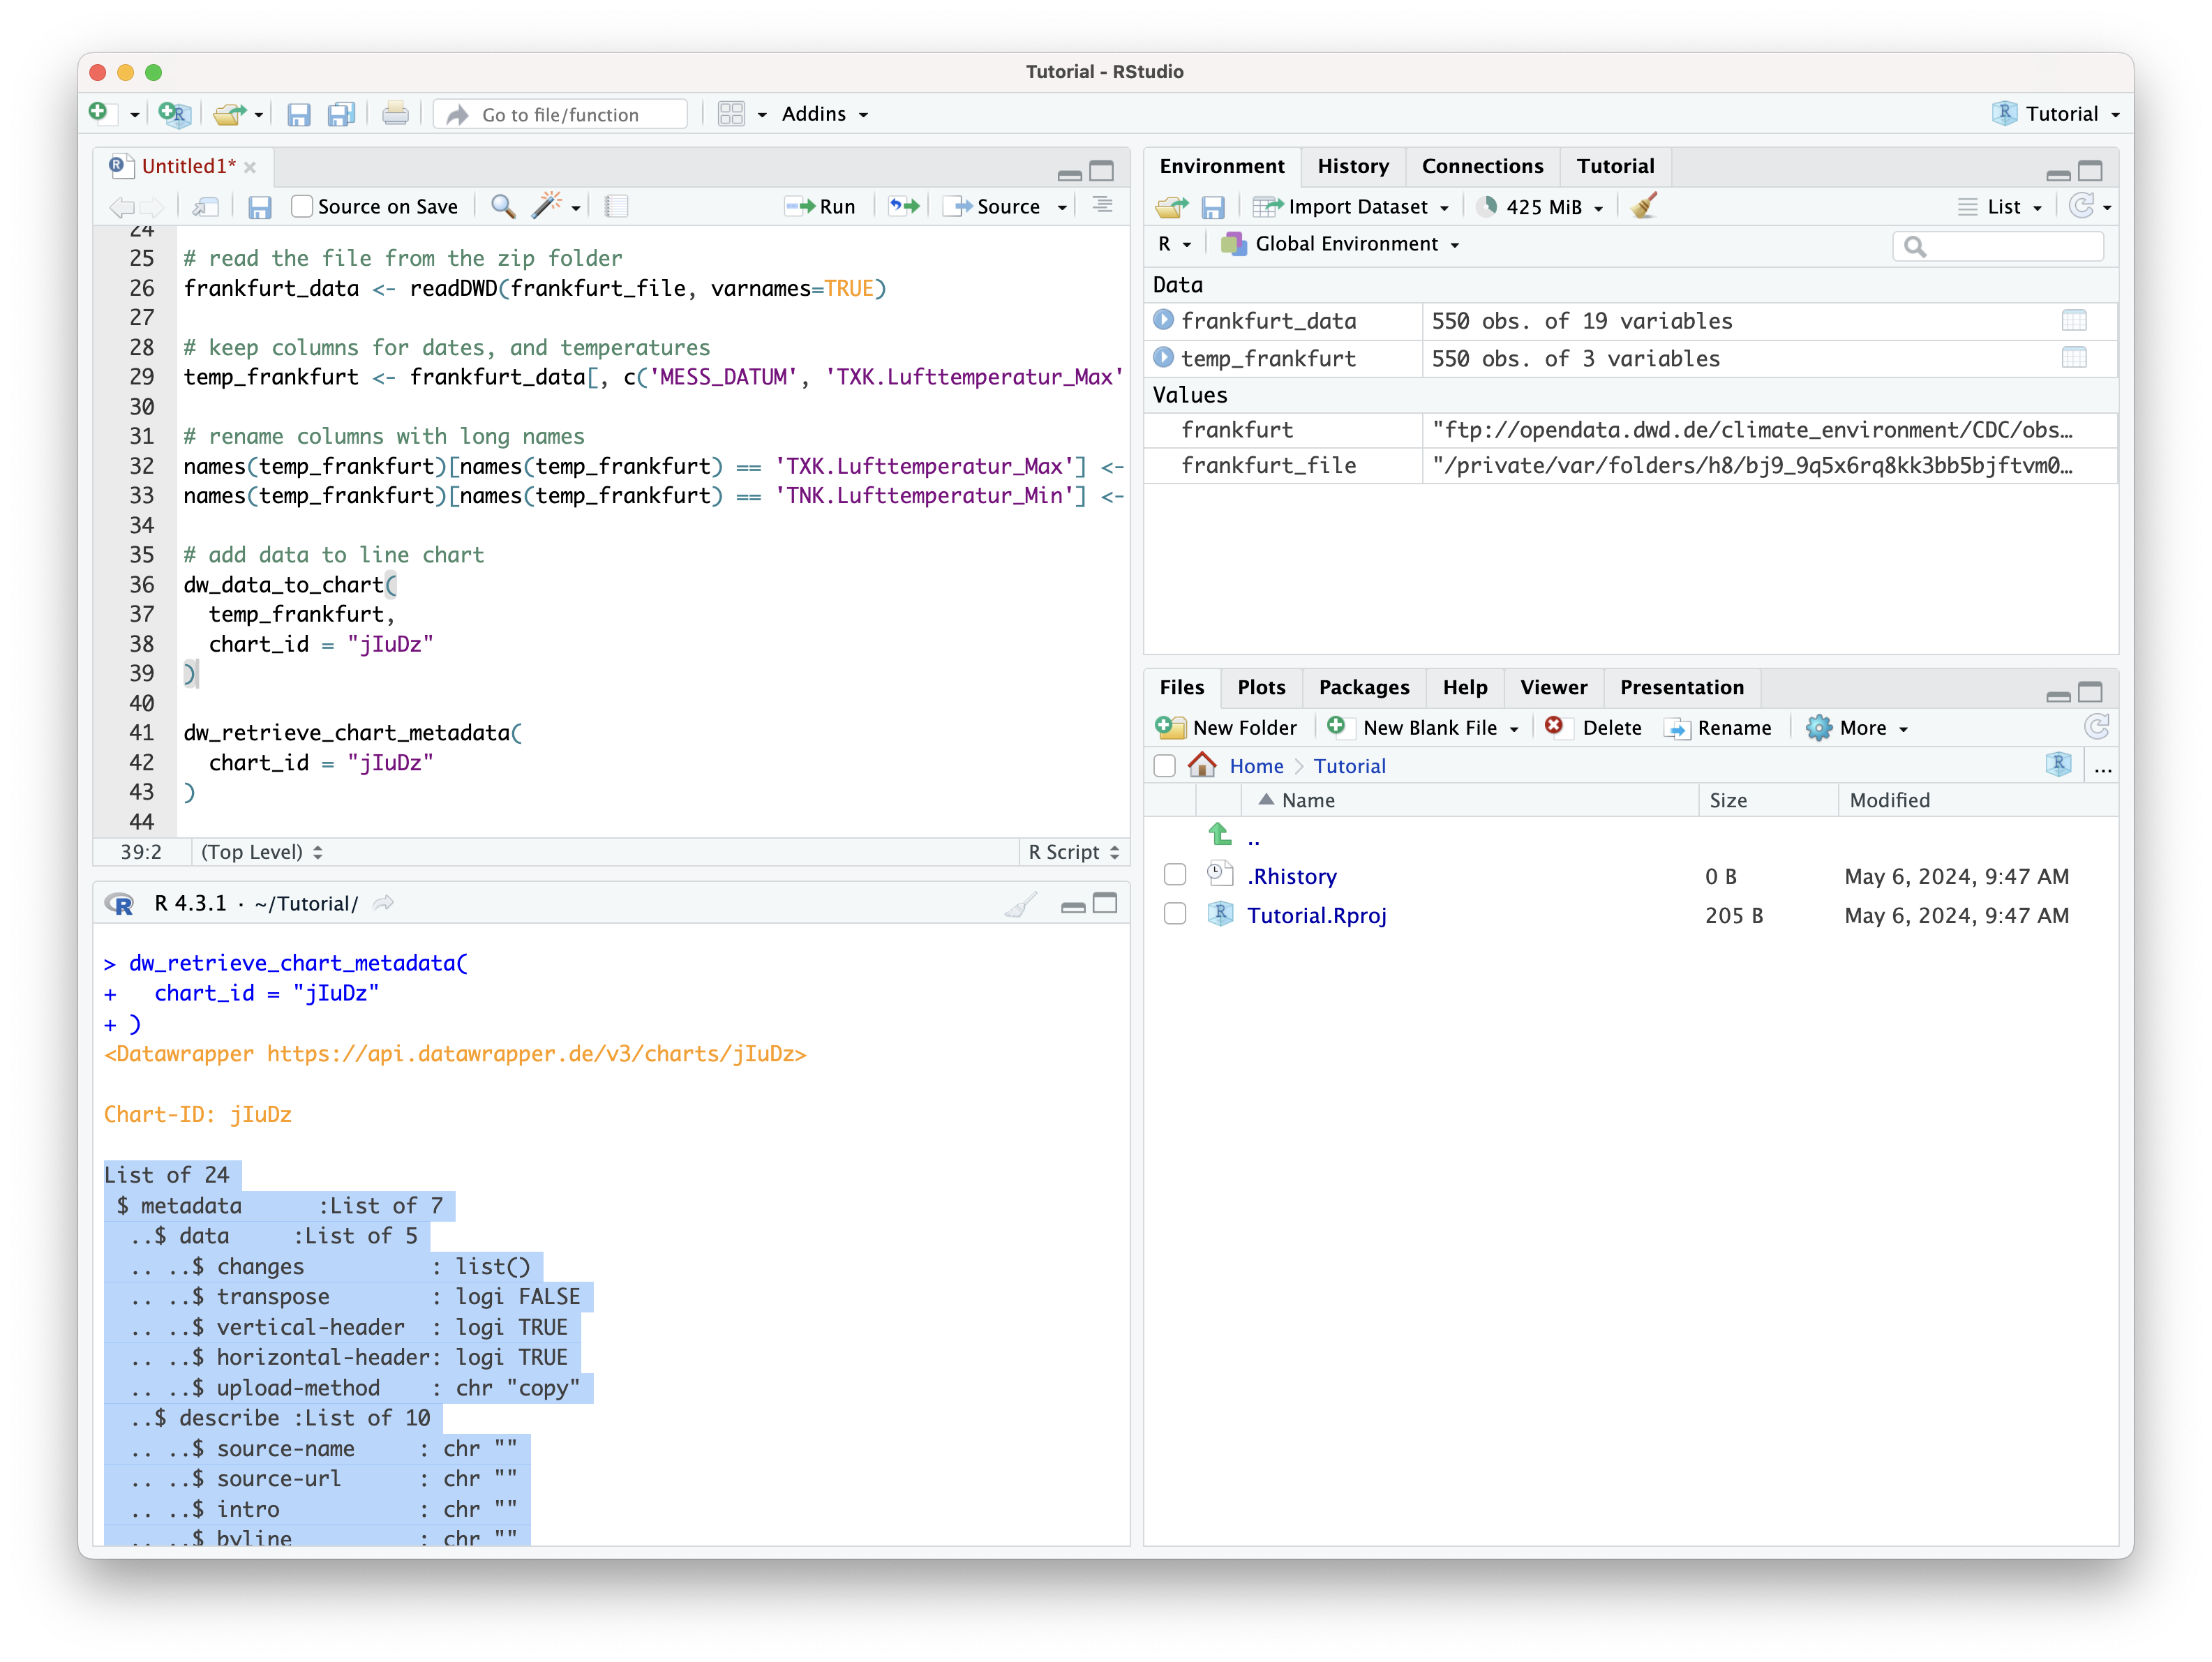Click the Home folder icon in Files path

coord(1202,765)
